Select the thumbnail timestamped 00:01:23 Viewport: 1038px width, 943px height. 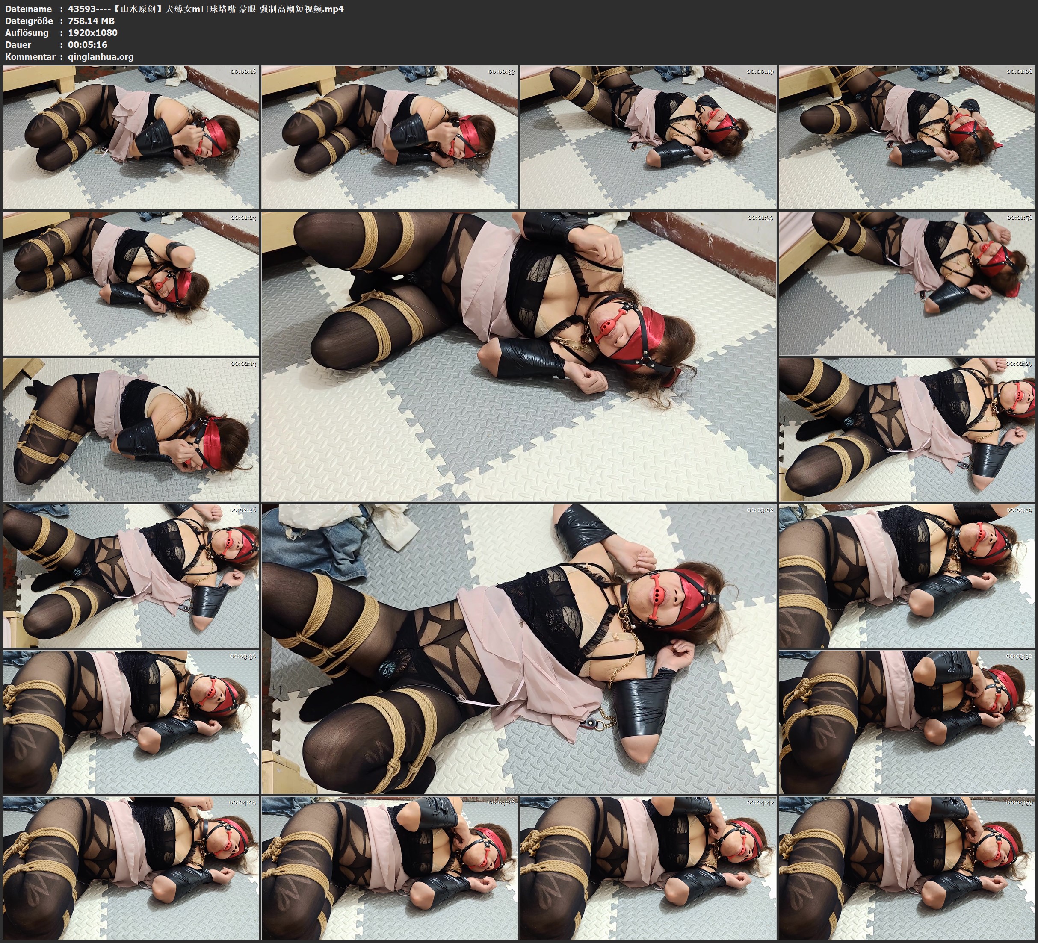tap(131, 283)
